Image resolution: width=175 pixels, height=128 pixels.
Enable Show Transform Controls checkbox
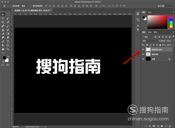tap(31, 6)
